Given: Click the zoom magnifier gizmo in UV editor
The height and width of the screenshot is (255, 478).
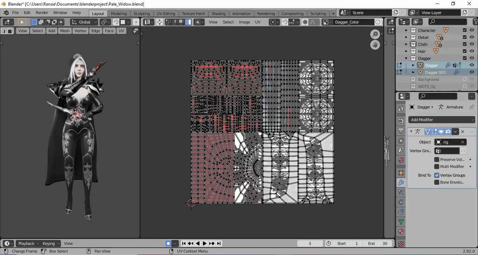Looking at the screenshot, I should click(375, 34).
